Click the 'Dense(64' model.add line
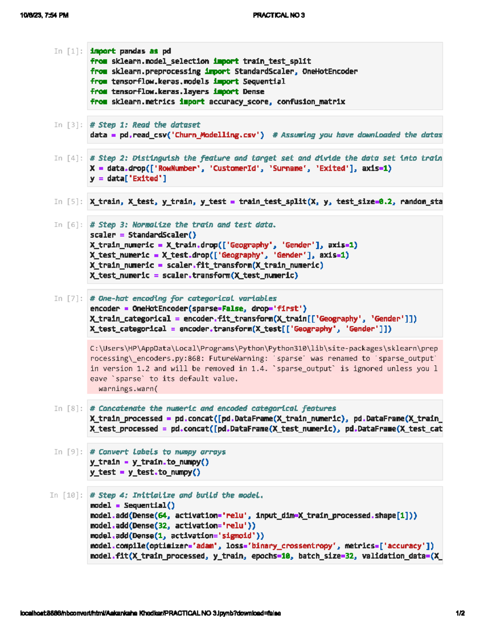 253,516
